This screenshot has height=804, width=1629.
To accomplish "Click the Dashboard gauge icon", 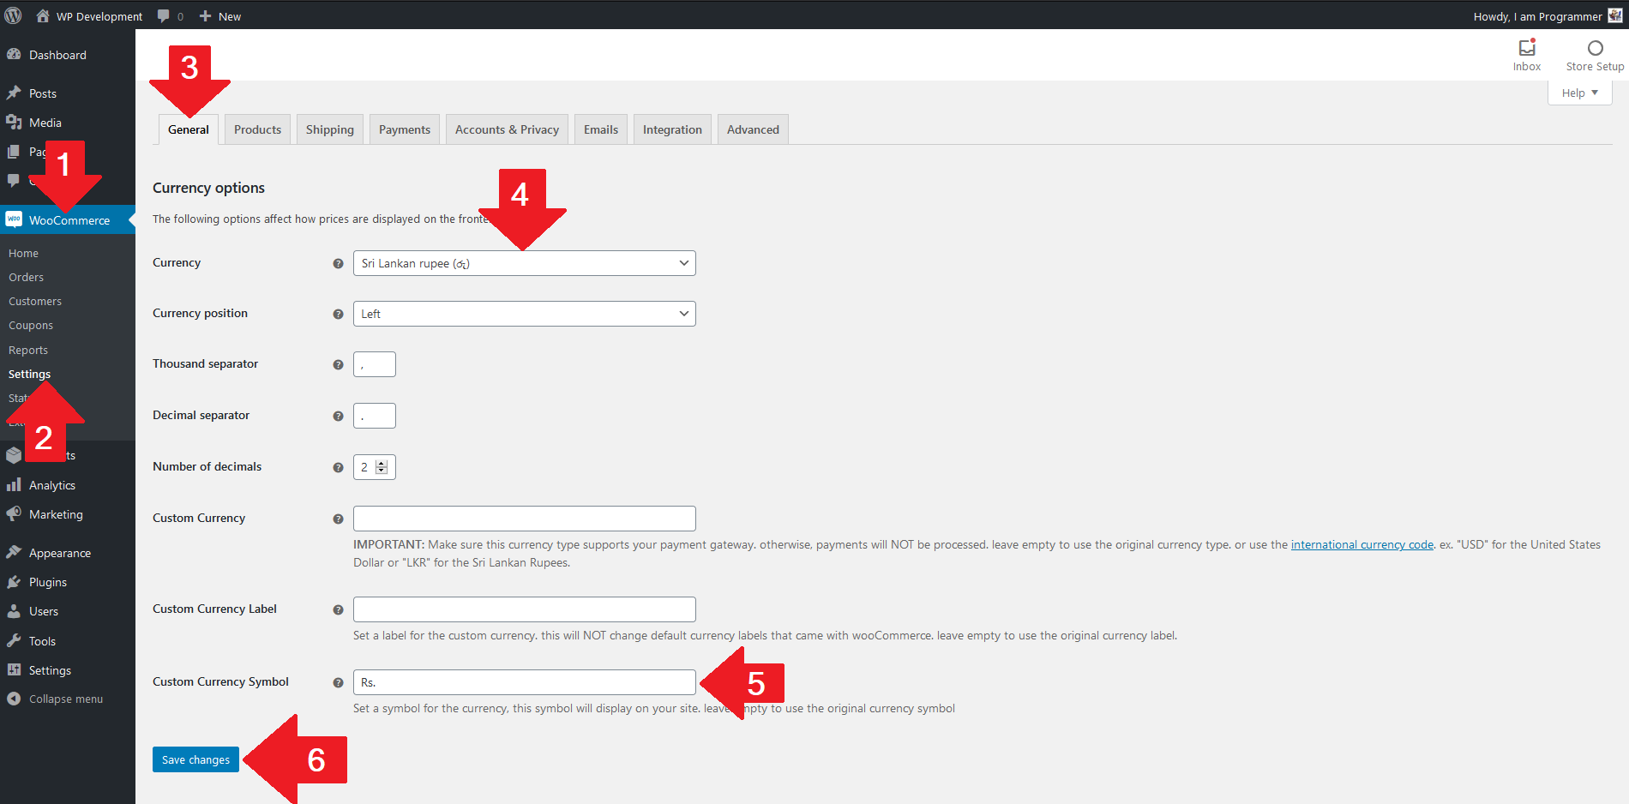I will (x=14, y=54).
